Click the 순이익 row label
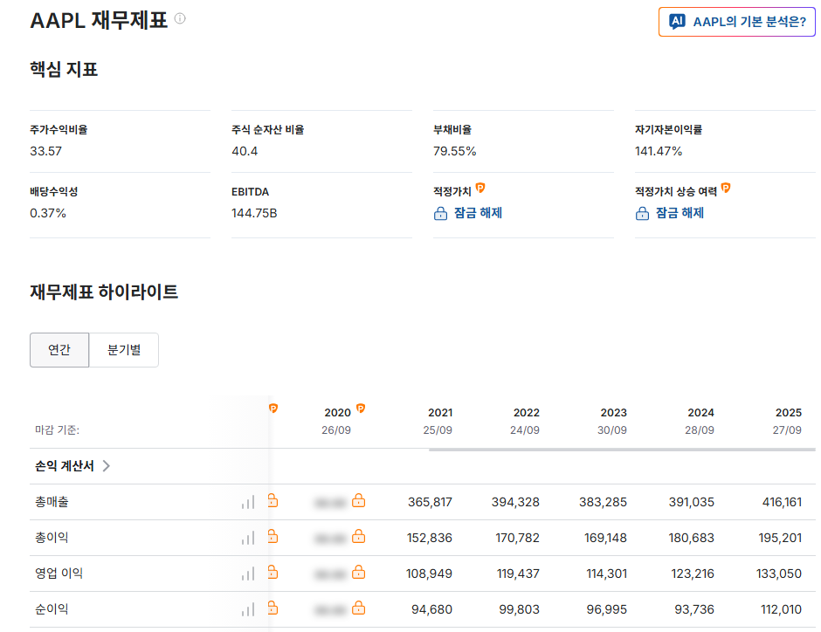 52,609
